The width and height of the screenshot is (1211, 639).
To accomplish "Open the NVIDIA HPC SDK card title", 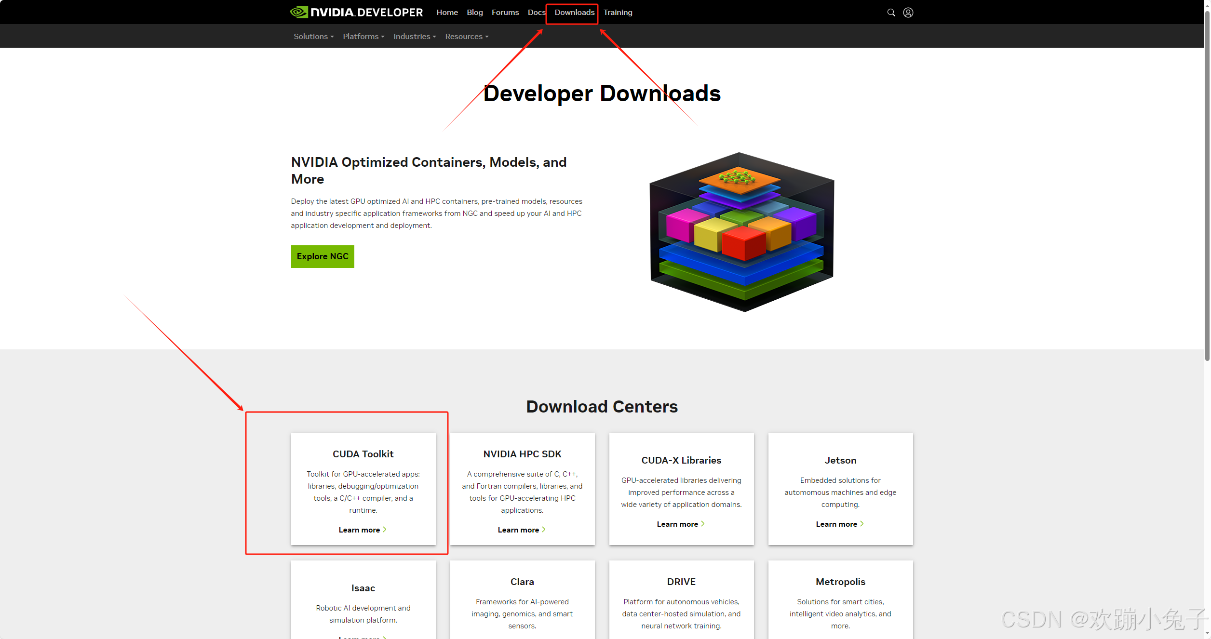I will tap(522, 454).
